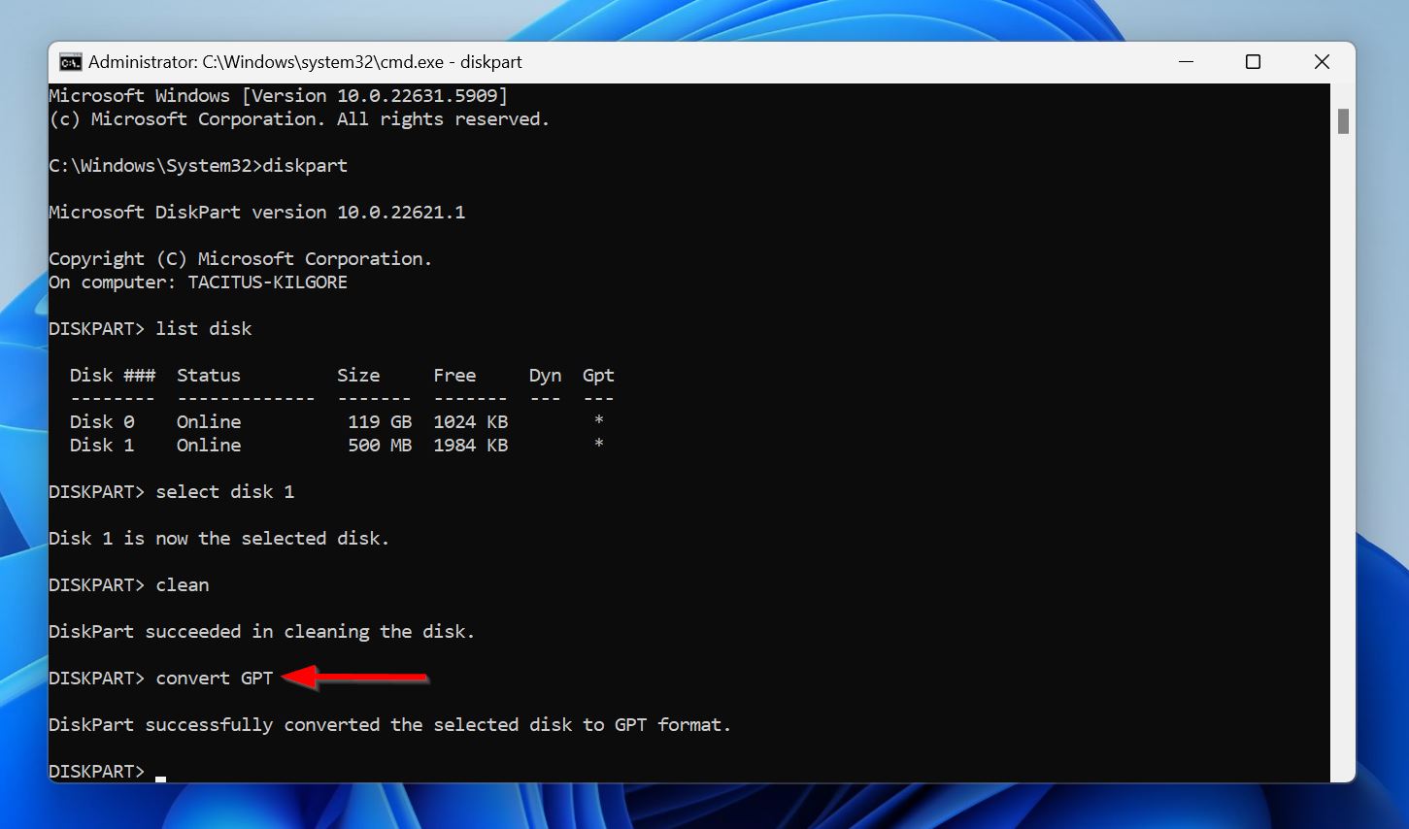This screenshot has width=1409, height=829.
Task: Open the console window system menu icon
Action: coord(70,61)
